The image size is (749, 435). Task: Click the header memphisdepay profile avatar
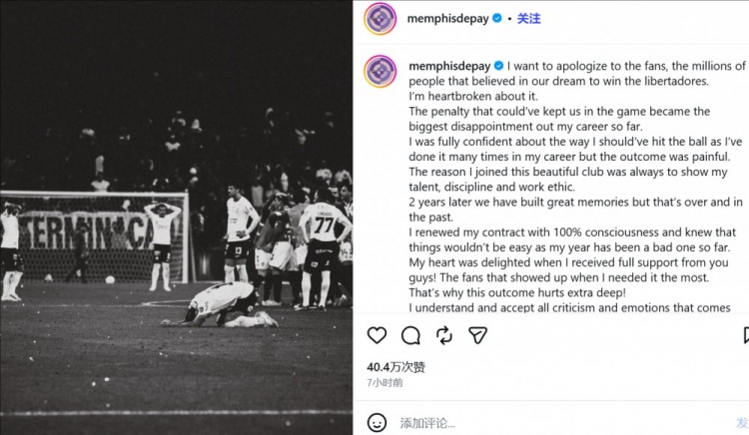tap(380, 19)
